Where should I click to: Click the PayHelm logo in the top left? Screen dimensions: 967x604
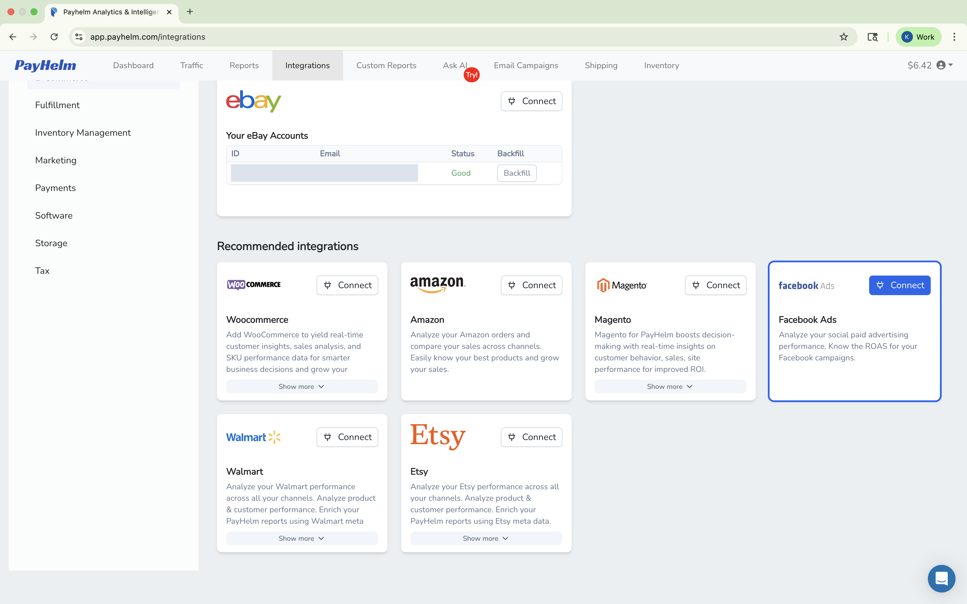45,65
